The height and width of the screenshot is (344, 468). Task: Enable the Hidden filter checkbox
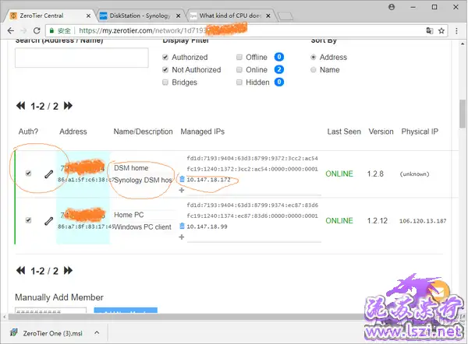(x=239, y=82)
